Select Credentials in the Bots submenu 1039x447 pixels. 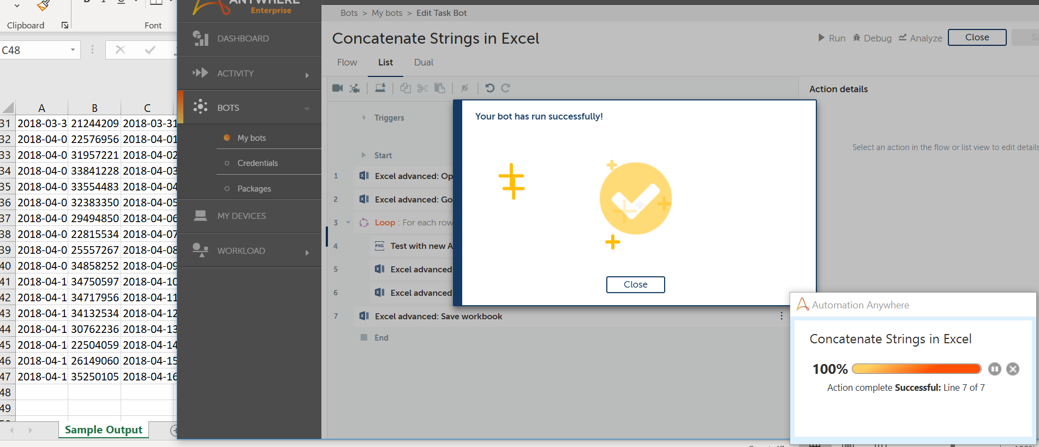[258, 163]
